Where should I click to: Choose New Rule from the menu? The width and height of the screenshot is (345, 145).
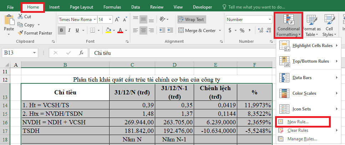298,122
